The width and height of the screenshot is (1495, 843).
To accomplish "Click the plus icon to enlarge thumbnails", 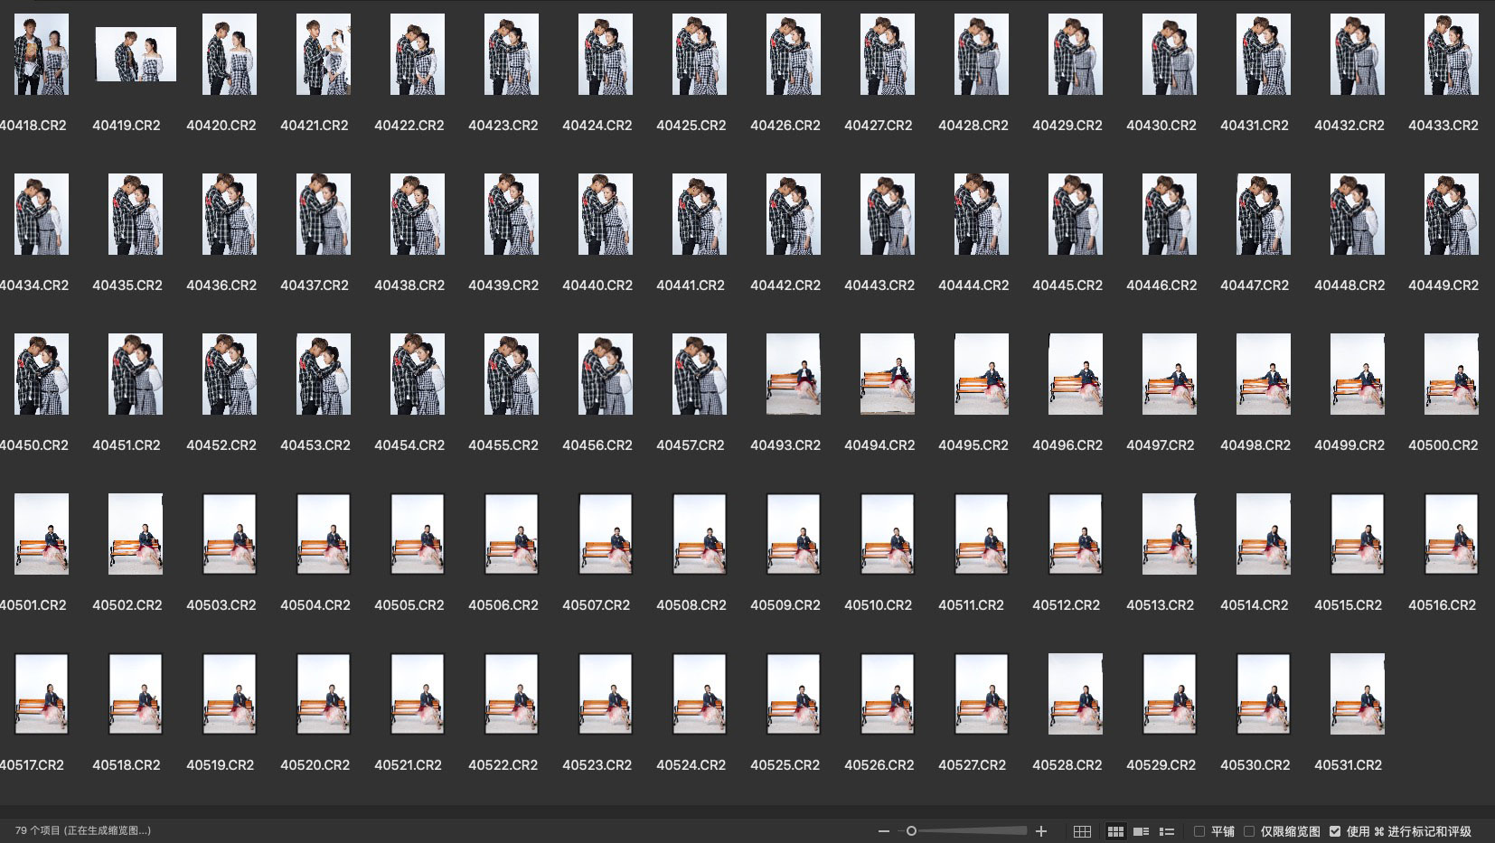I will (1041, 831).
